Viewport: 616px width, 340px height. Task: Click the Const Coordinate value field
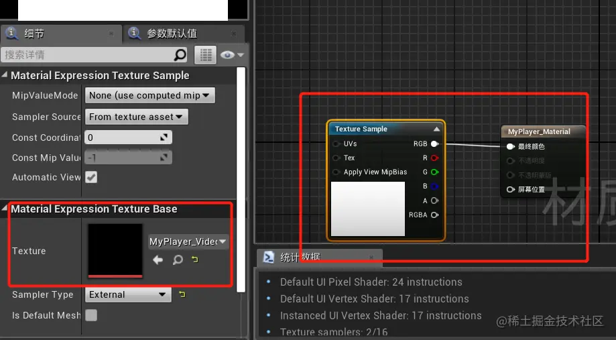click(129, 137)
